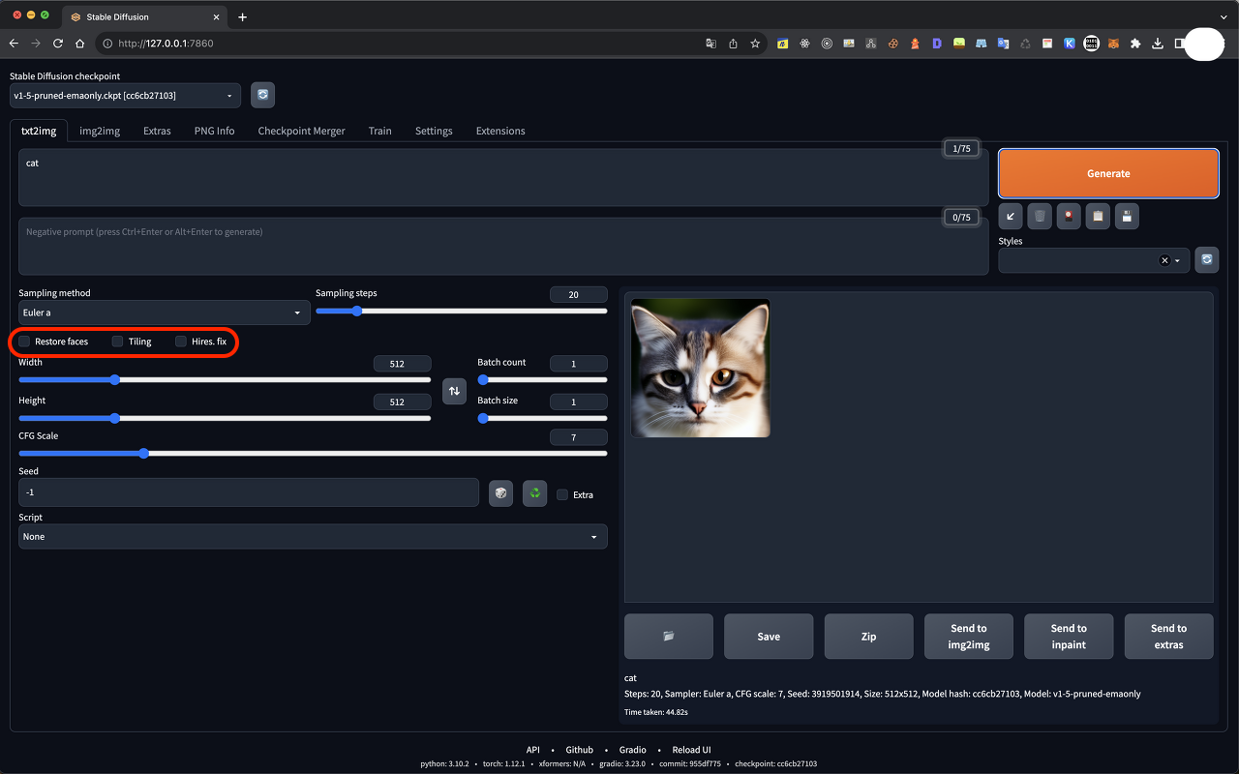1239x774 pixels.
Task: Enable the Tiling checkbox
Action: 117,342
